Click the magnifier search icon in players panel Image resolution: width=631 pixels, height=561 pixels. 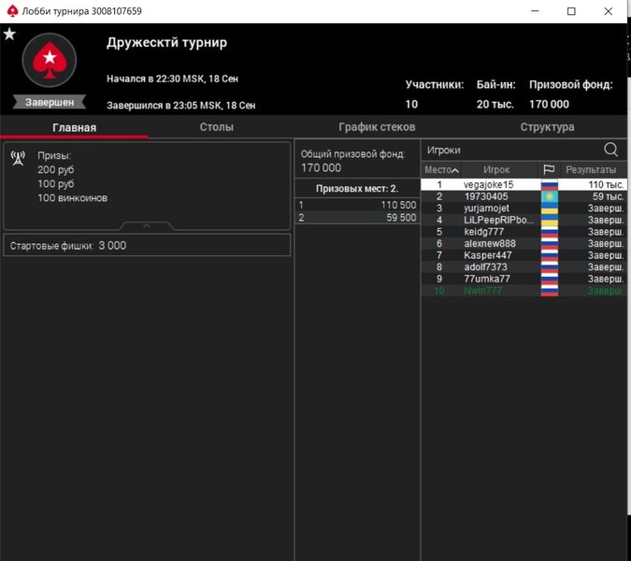pyautogui.click(x=611, y=150)
